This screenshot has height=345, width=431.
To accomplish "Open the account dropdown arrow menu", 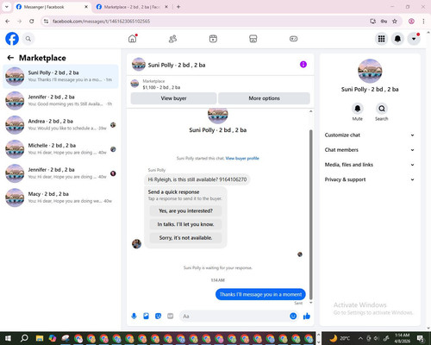I will [x=414, y=39].
